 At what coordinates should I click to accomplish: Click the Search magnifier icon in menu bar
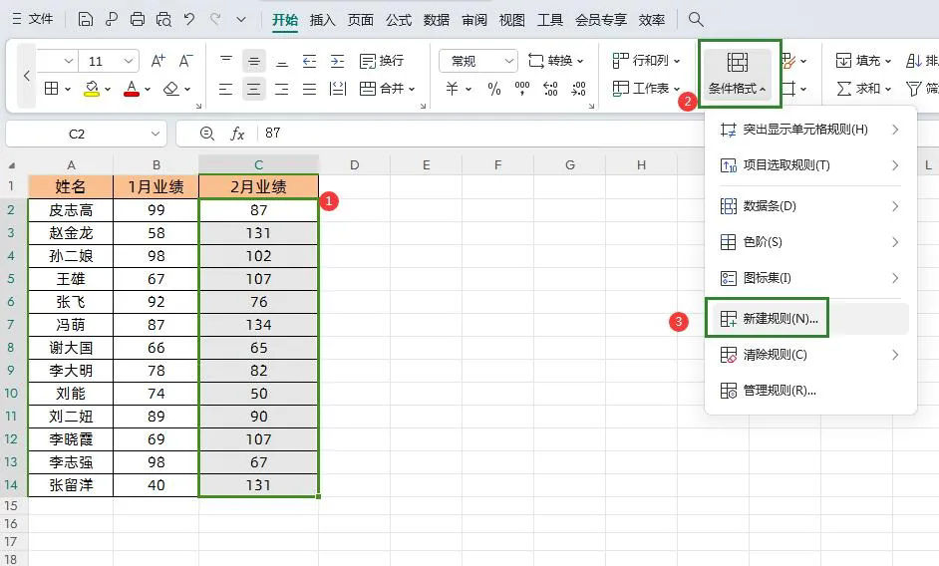tap(696, 19)
